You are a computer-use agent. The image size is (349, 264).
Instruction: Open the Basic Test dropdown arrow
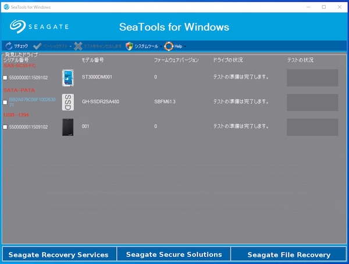click(x=70, y=47)
